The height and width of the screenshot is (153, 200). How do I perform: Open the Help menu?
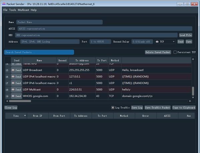point(34,10)
